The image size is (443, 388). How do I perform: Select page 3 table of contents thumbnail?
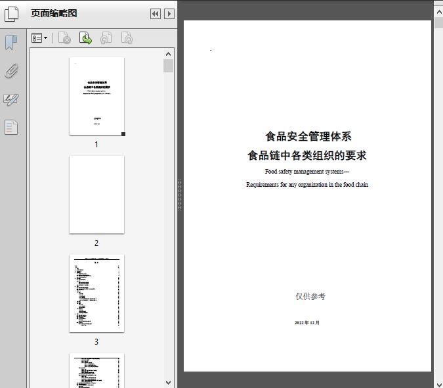coord(96,293)
